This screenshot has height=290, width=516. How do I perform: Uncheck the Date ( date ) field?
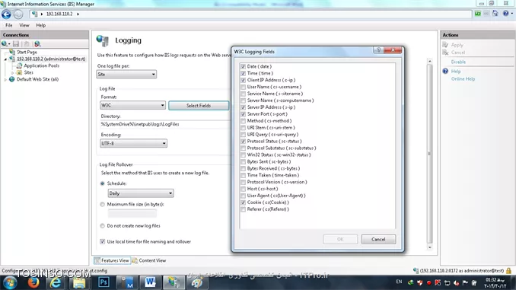243,66
